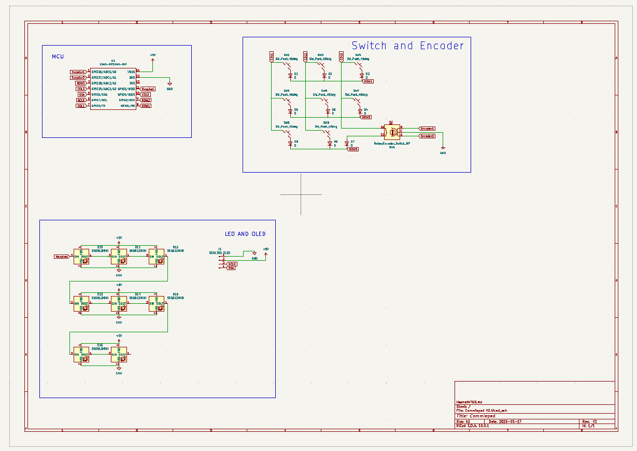Screen dimensions: 637x451
Task: Click the Neopixel label on MCU pin 11
Action: [x=147, y=89]
